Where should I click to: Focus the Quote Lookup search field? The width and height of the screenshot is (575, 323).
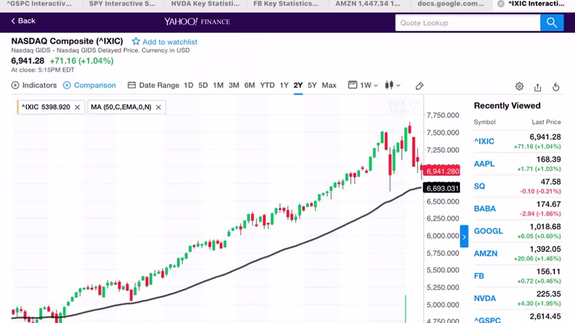click(468, 23)
